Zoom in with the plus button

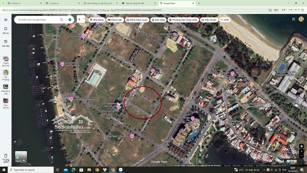[301, 151]
